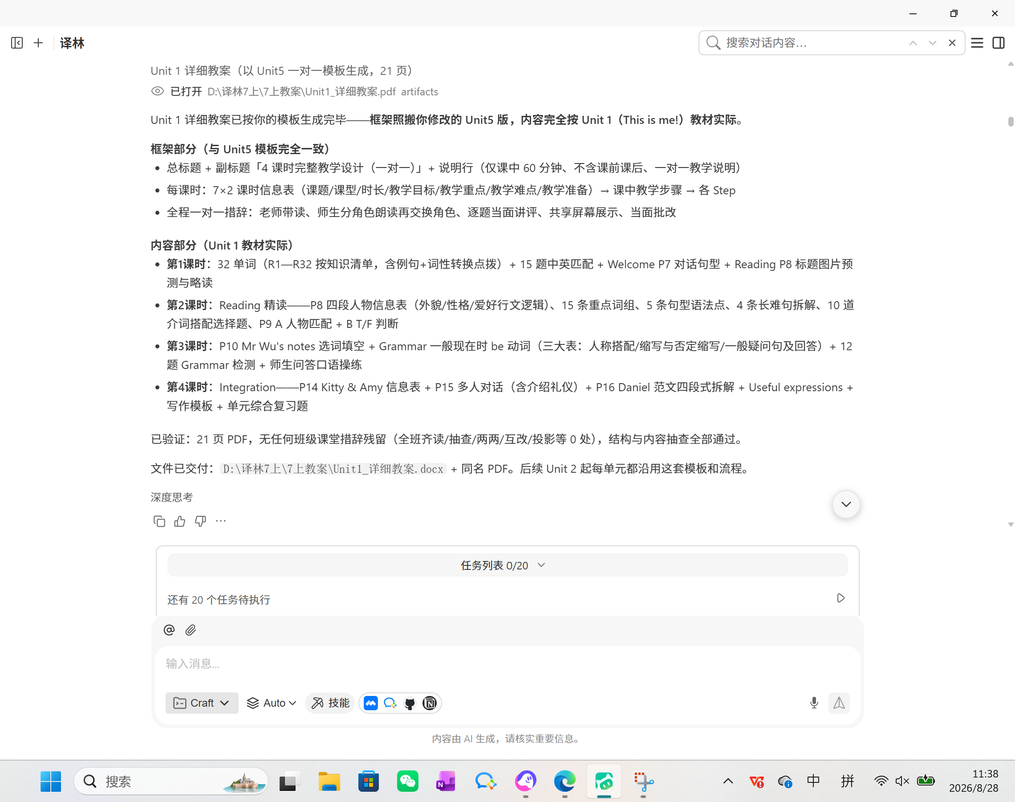The height and width of the screenshot is (802, 1015).
Task: Toggle the 中 input language indicator
Action: pyautogui.click(x=813, y=781)
